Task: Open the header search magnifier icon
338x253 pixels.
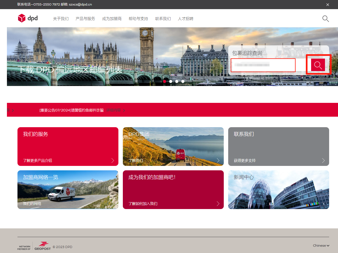Action: [x=326, y=19]
